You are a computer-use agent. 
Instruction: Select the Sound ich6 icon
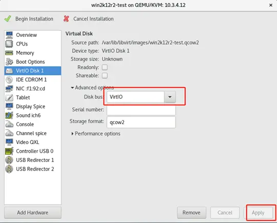tap(9, 115)
